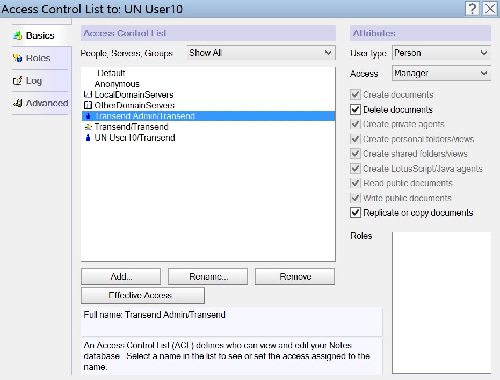Switch to the Roles section

pyautogui.click(x=40, y=58)
